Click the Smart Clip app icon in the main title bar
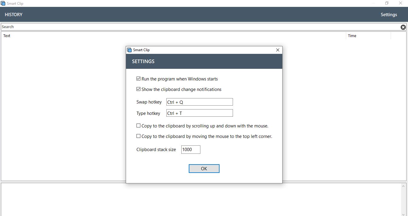408x216 pixels. pyautogui.click(x=3, y=3)
